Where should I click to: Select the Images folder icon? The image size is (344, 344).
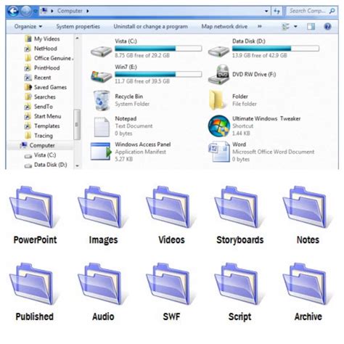click(x=102, y=207)
